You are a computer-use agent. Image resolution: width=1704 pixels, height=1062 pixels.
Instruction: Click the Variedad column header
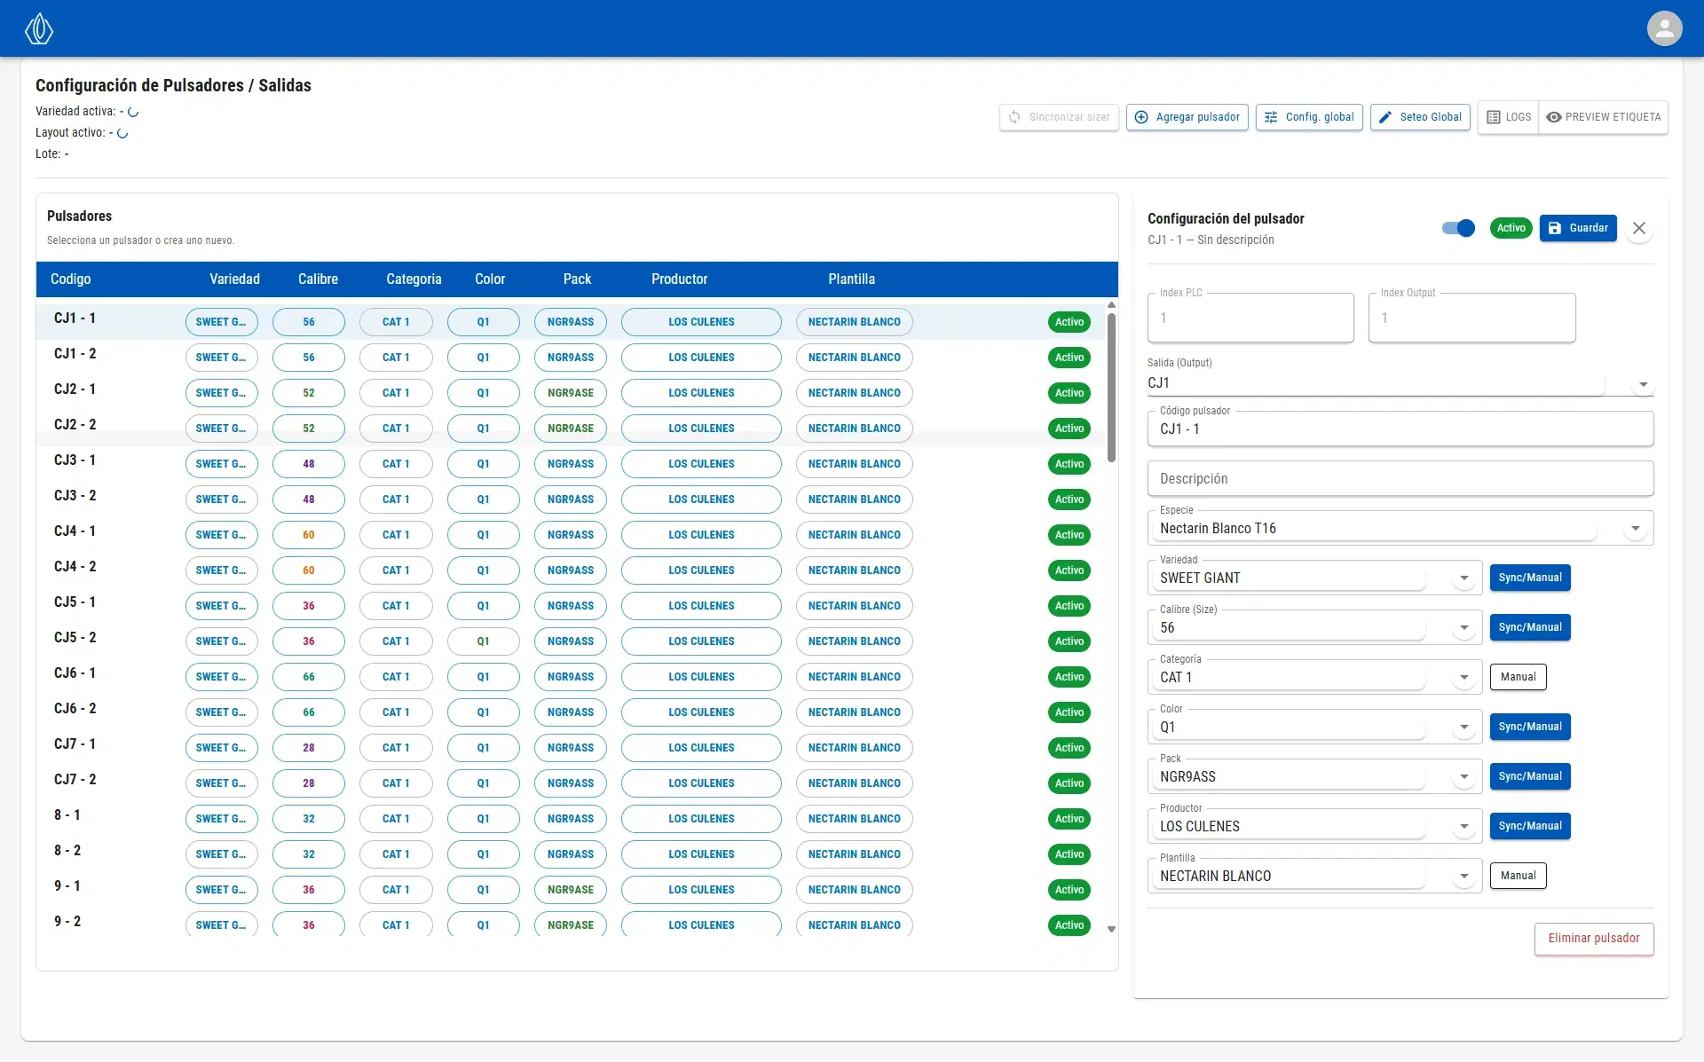tap(234, 279)
